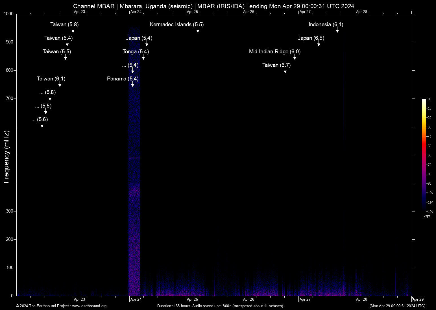Select the arrow beneath Tonga (5.4)
The image size is (436, 310).
143,58
